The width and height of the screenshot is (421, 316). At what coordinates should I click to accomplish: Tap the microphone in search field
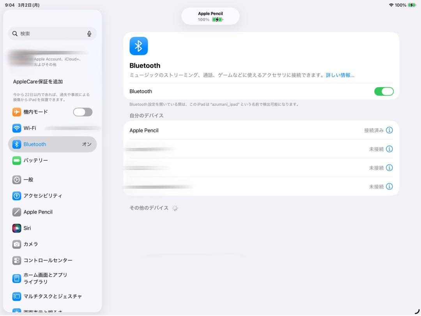pos(89,34)
